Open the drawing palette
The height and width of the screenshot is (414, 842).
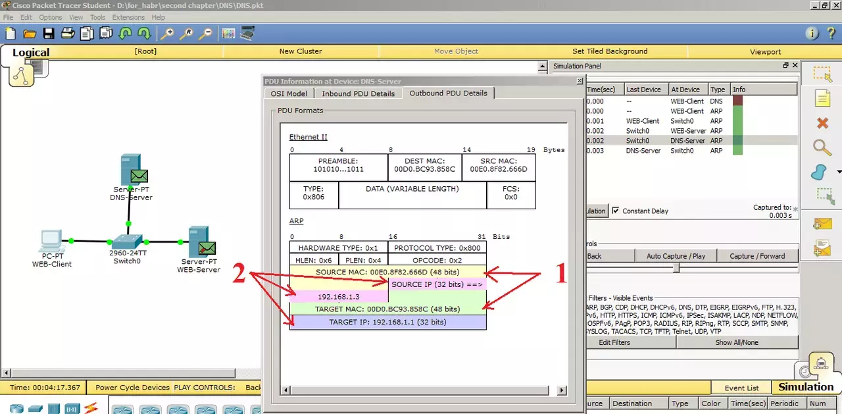point(228,34)
